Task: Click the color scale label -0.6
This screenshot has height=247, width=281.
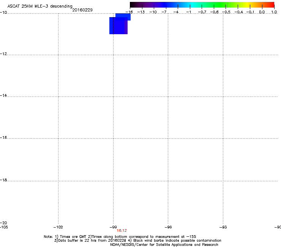Action: 214,12
